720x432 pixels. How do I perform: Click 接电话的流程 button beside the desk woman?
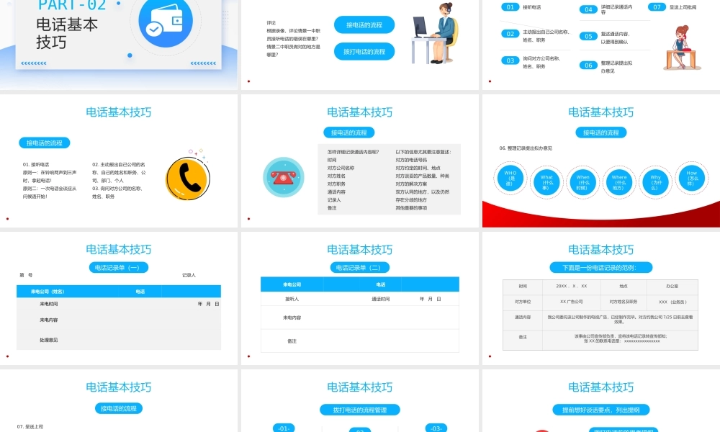point(364,24)
